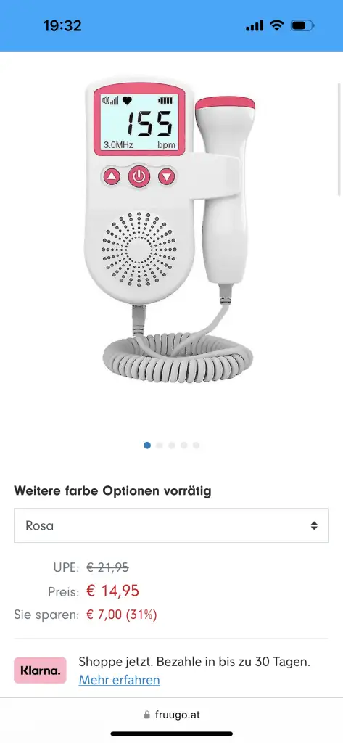Viewport: 343px width, 743px height.
Task: Tap the Wi-Fi status icon
Action: tap(276, 25)
